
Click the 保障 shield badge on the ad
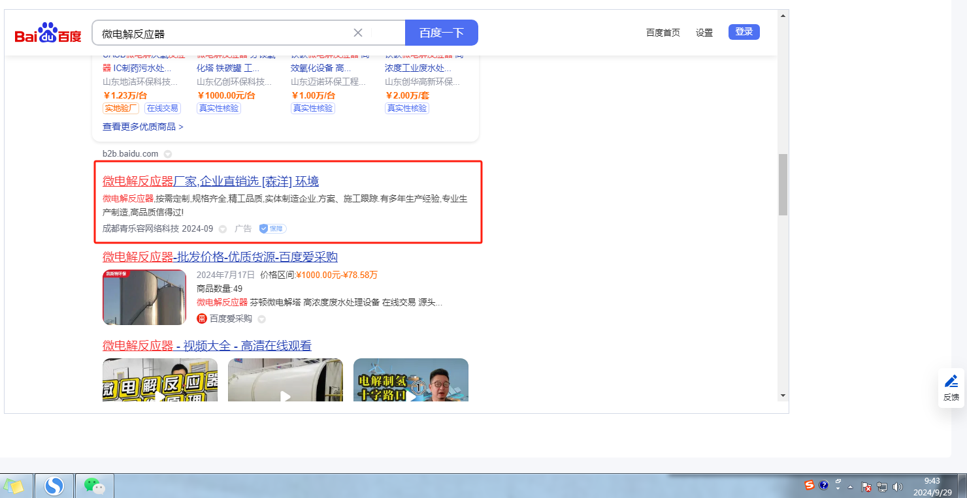(x=272, y=228)
